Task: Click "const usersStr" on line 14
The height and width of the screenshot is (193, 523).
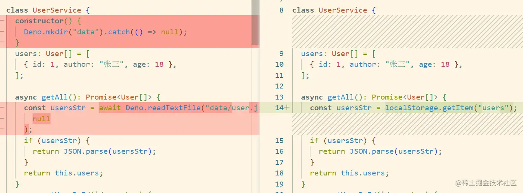Action: point(340,108)
